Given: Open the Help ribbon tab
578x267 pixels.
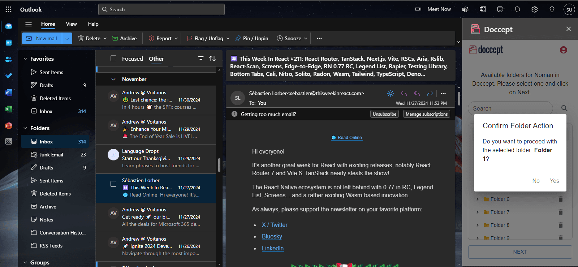Looking at the screenshot, I should pyautogui.click(x=93, y=24).
